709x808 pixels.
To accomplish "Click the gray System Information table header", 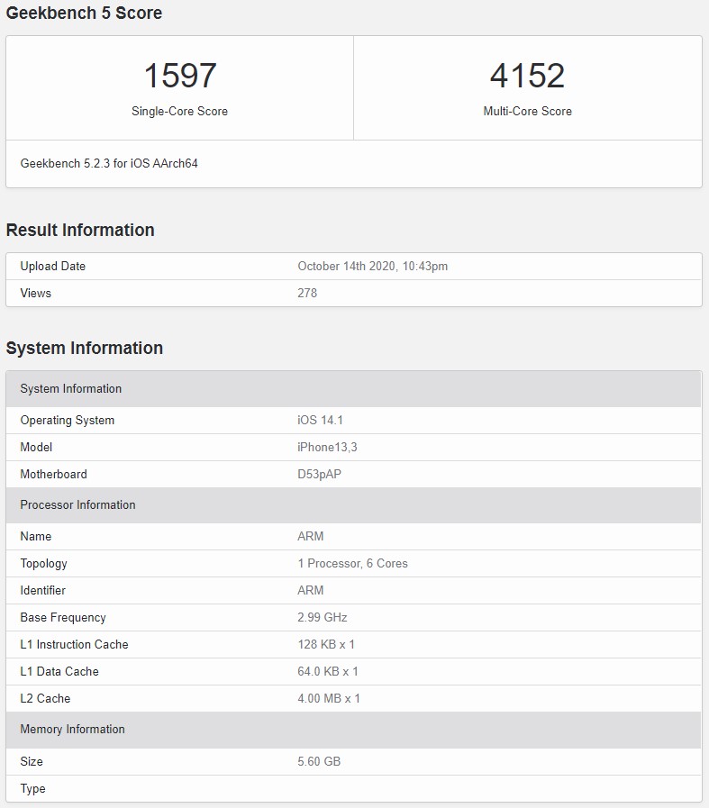I will click(353, 389).
